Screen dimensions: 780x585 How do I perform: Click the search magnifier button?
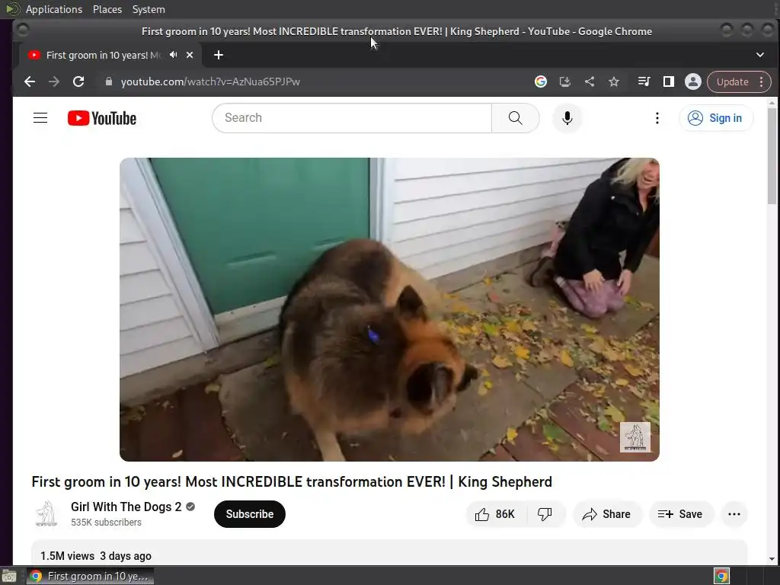(x=516, y=118)
